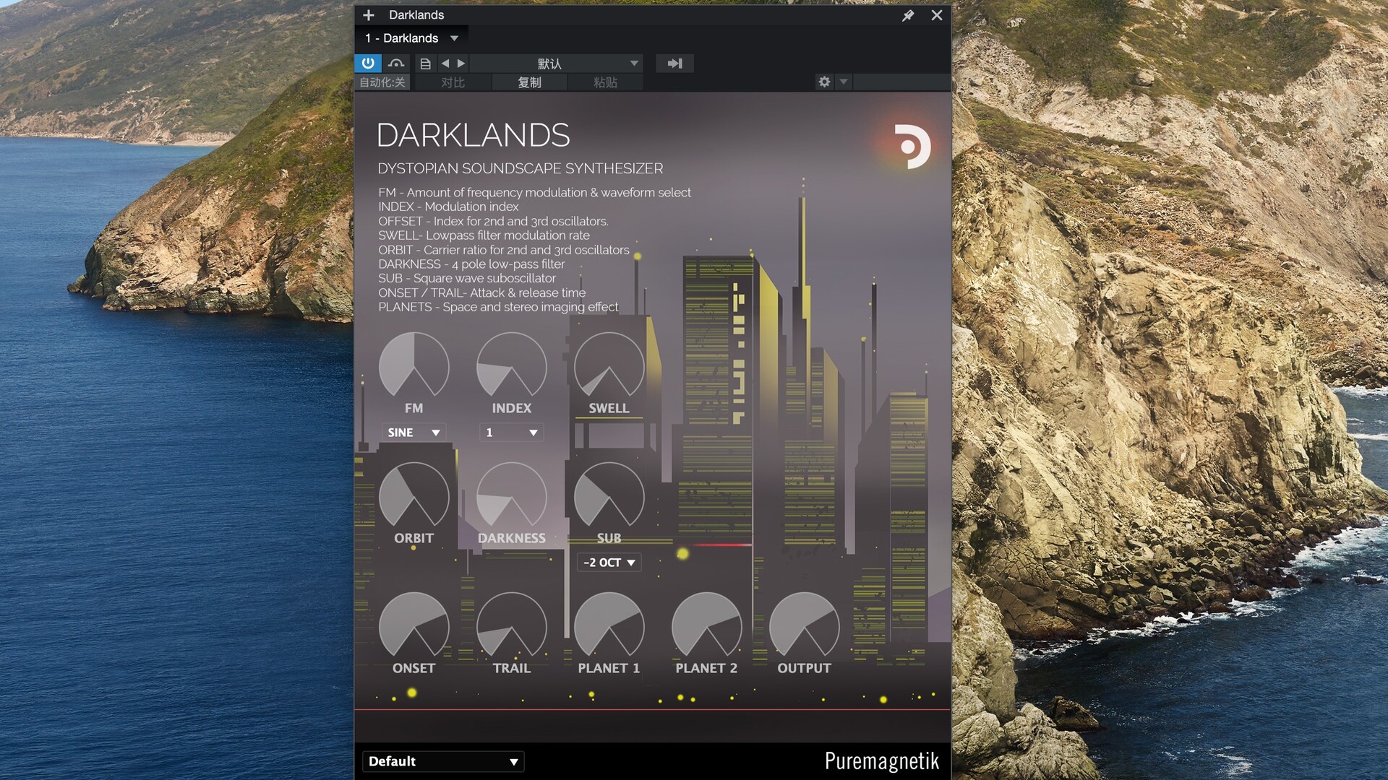
Task: Open the gear settings icon
Action: [x=824, y=82]
